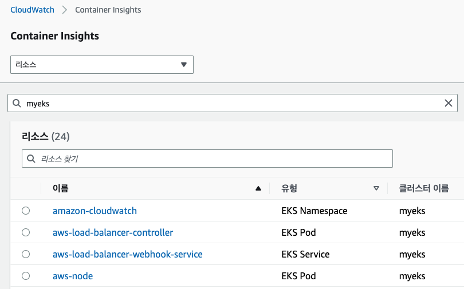The height and width of the screenshot is (289, 464).
Task: Click myeks cluster cell in aws-load-balancer-controller row
Action: click(412, 233)
